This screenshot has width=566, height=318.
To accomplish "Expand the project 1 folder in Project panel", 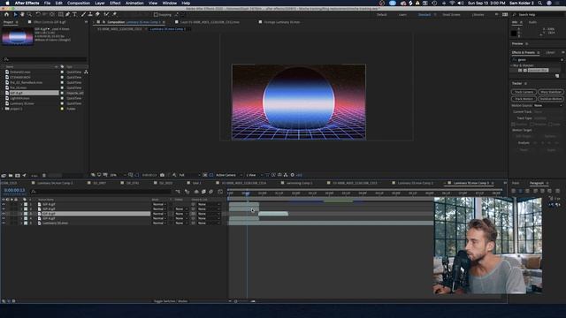I will click(3, 109).
